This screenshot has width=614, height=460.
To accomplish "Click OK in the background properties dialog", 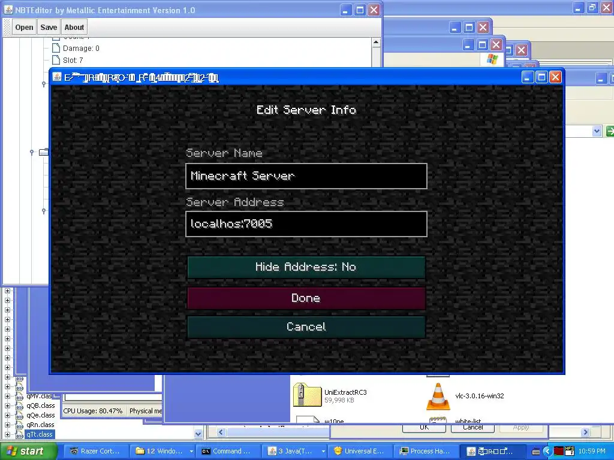I will (424, 428).
